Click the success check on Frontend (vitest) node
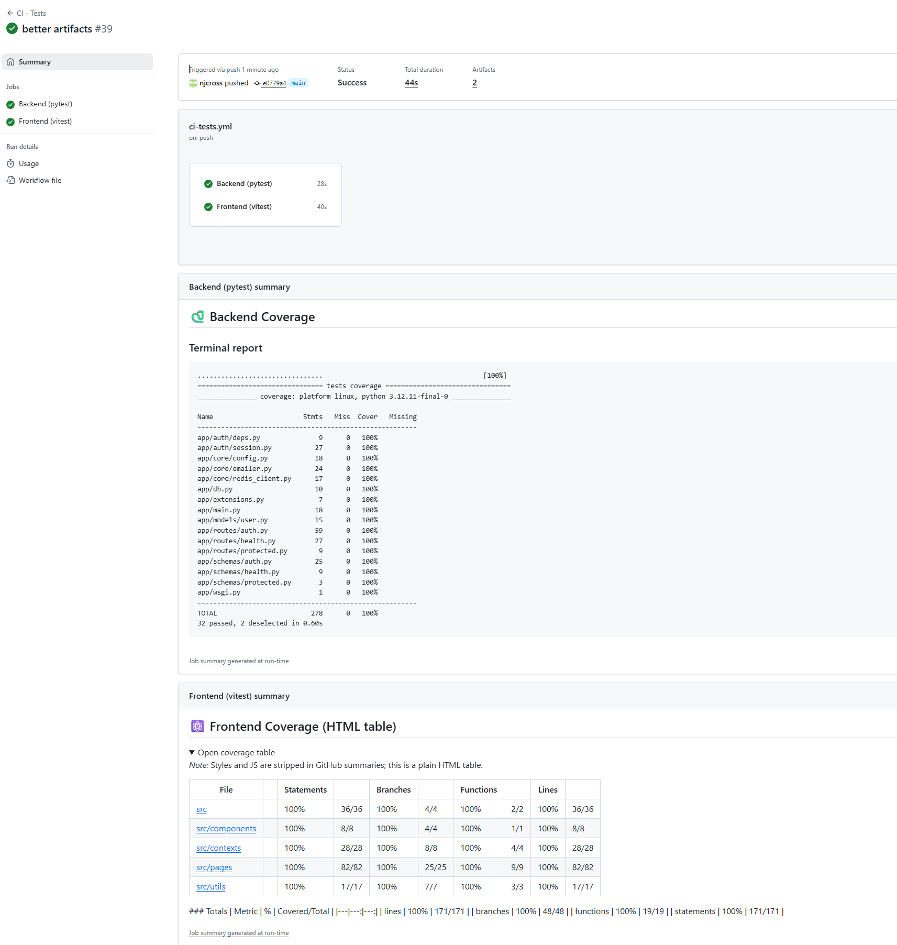897x945 pixels. tap(208, 206)
